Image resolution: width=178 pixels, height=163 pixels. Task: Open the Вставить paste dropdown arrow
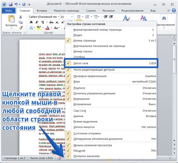point(11,28)
